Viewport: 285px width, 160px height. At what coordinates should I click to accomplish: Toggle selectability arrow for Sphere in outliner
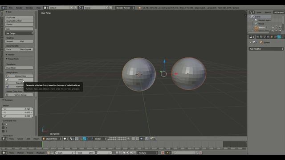coord(277,27)
